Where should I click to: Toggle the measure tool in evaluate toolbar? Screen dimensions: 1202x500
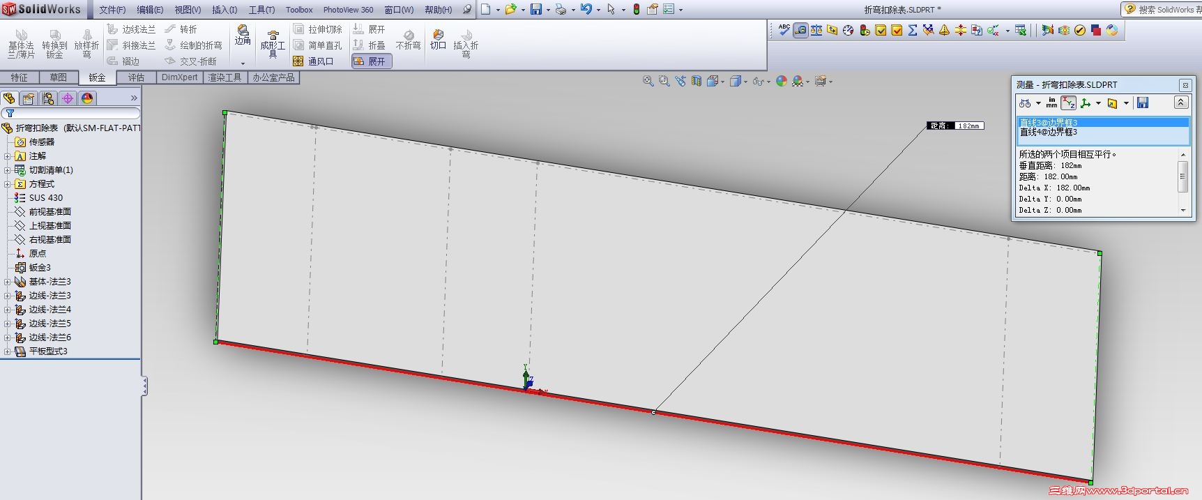pyautogui.click(x=800, y=30)
